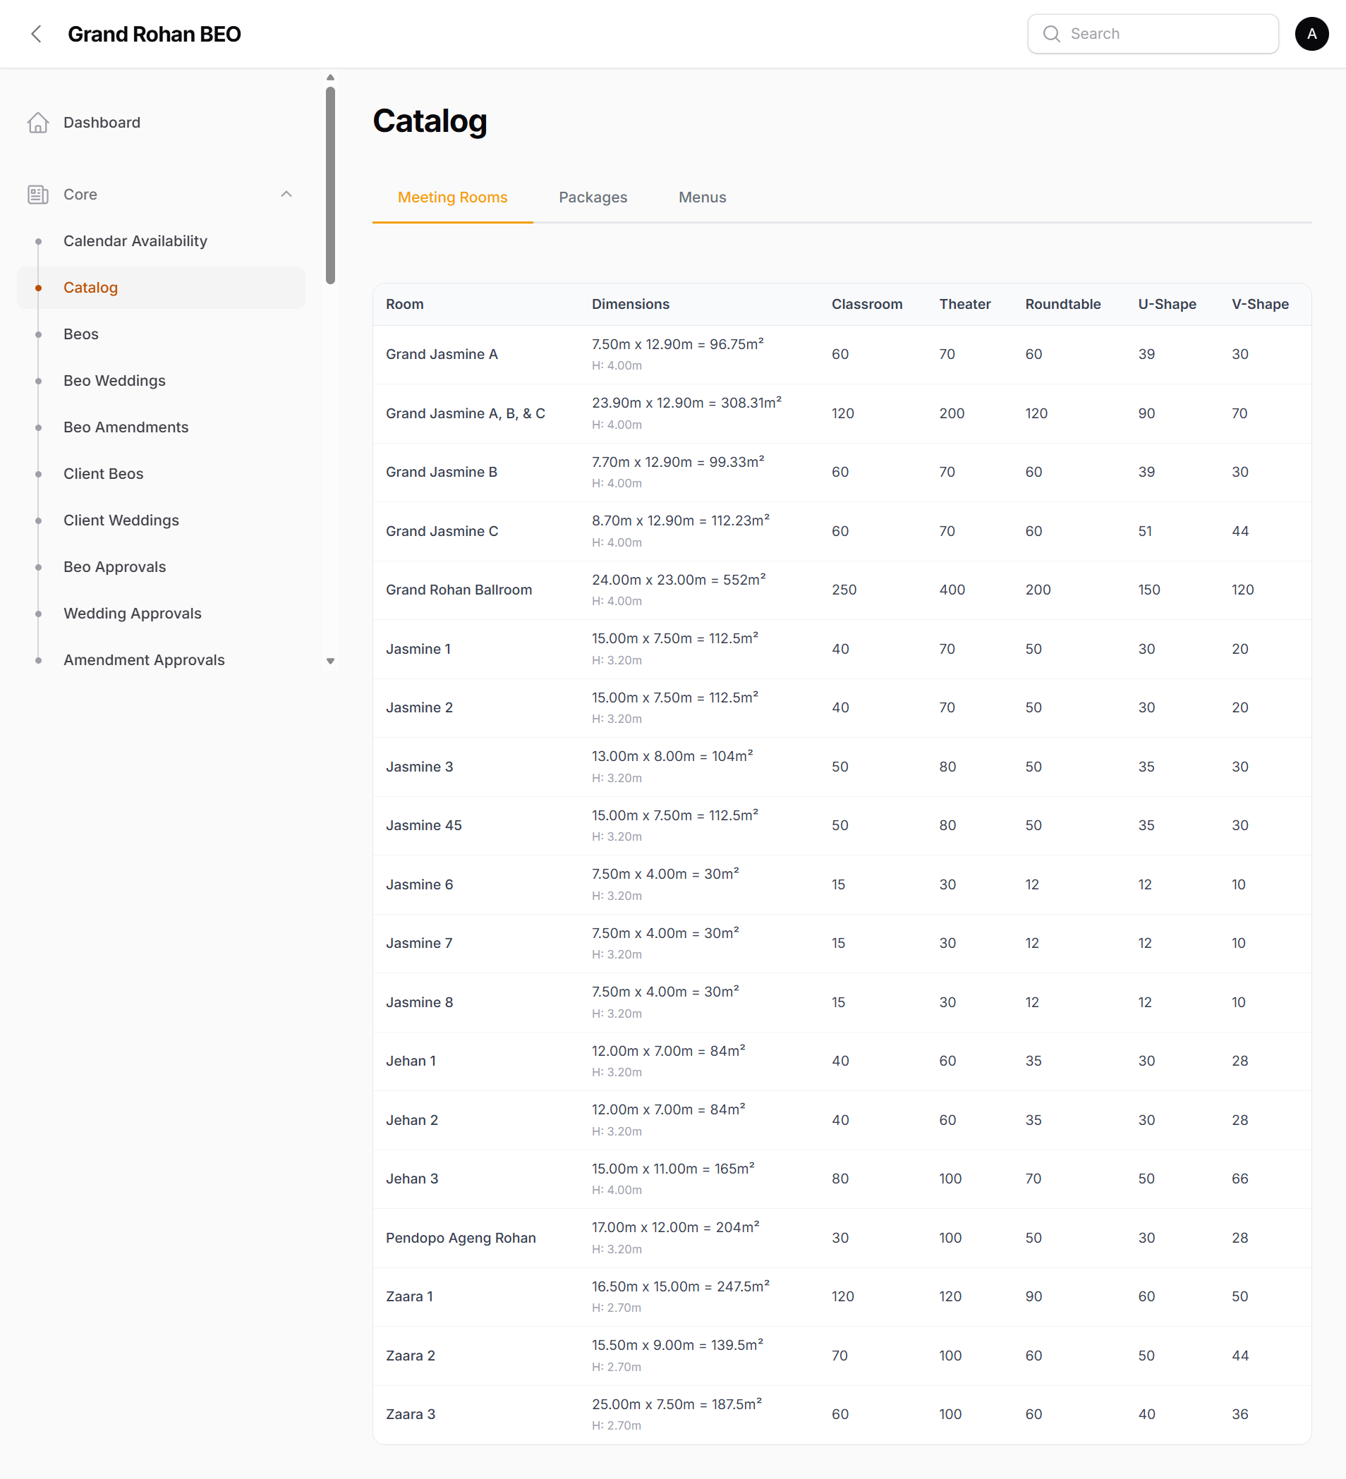Image resolution: width=1346 pixels, height=1479 pixels.
Task: Click the Dimensions column header
Action: click(x=631, y=305)
